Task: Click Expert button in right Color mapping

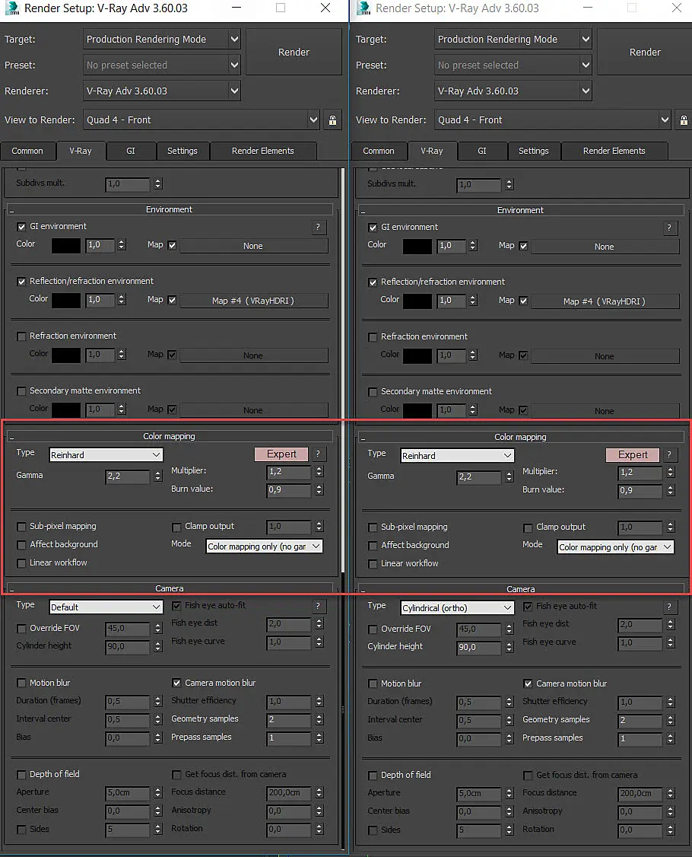Action: point(633,454)
